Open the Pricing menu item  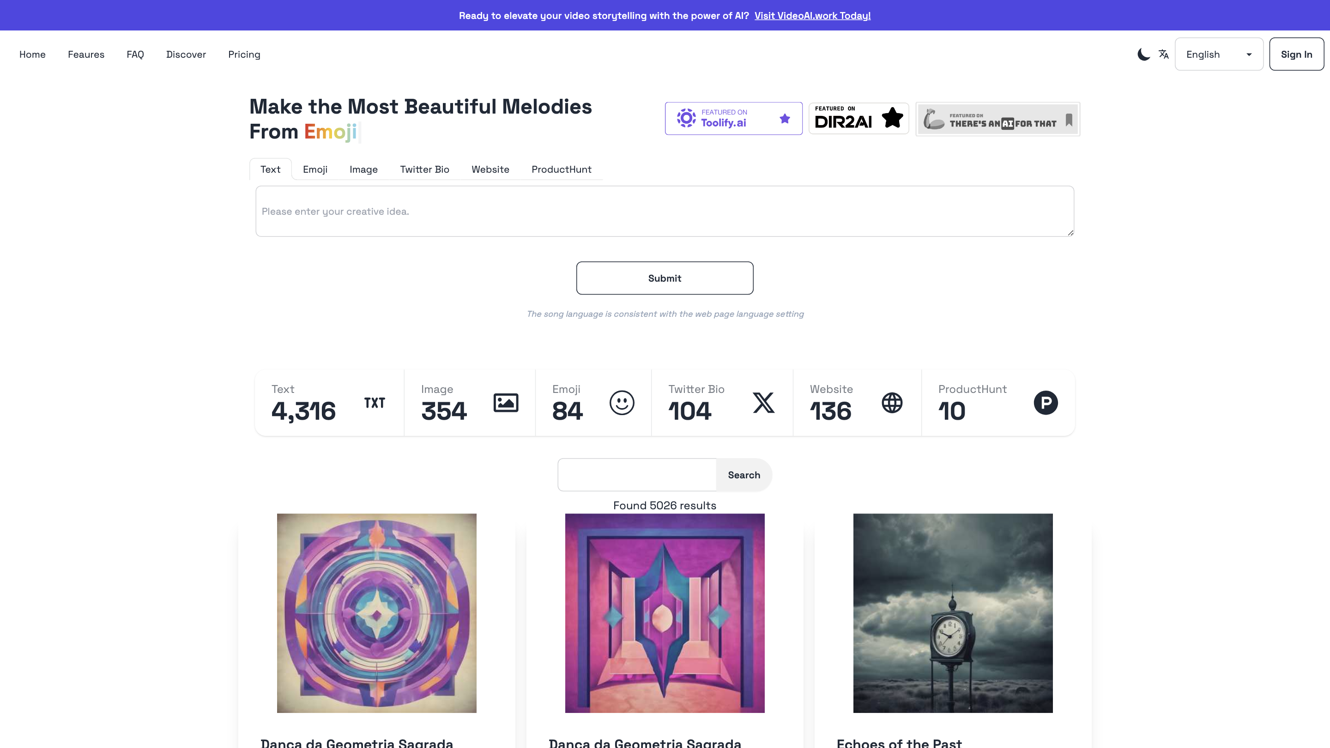tap(244, 54)
